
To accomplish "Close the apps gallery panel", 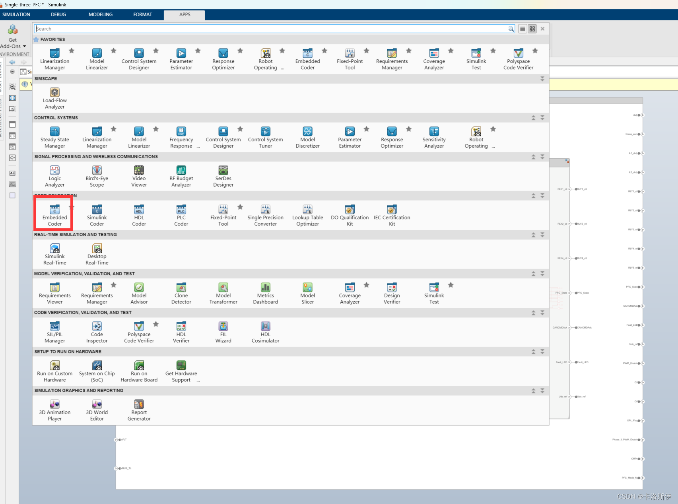I will click(x=542, y=29).
